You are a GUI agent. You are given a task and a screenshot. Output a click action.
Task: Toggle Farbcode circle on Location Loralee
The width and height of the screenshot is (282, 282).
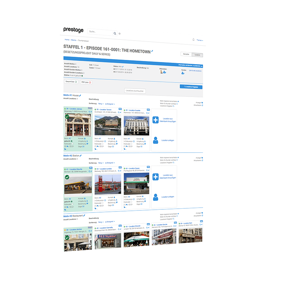pos(103,203)
